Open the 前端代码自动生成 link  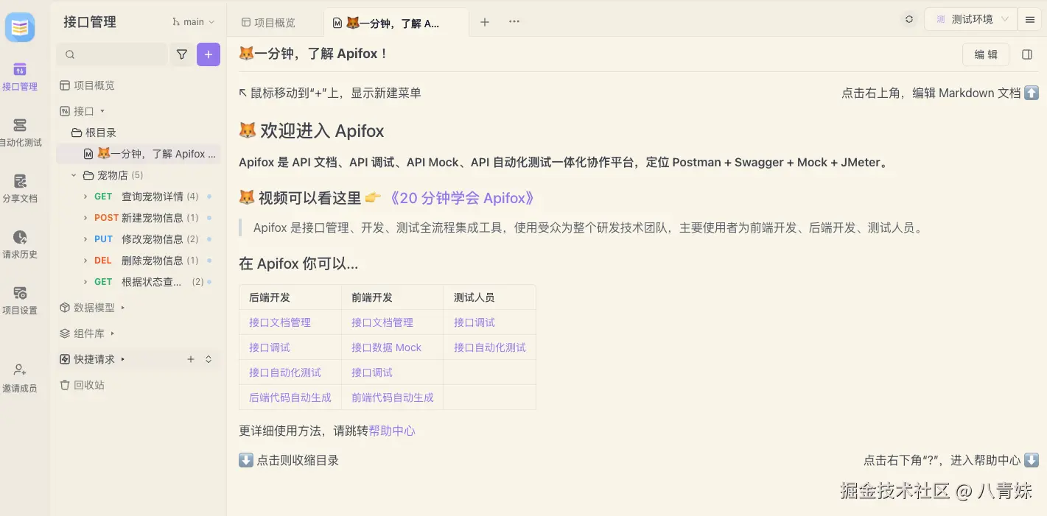393,397
